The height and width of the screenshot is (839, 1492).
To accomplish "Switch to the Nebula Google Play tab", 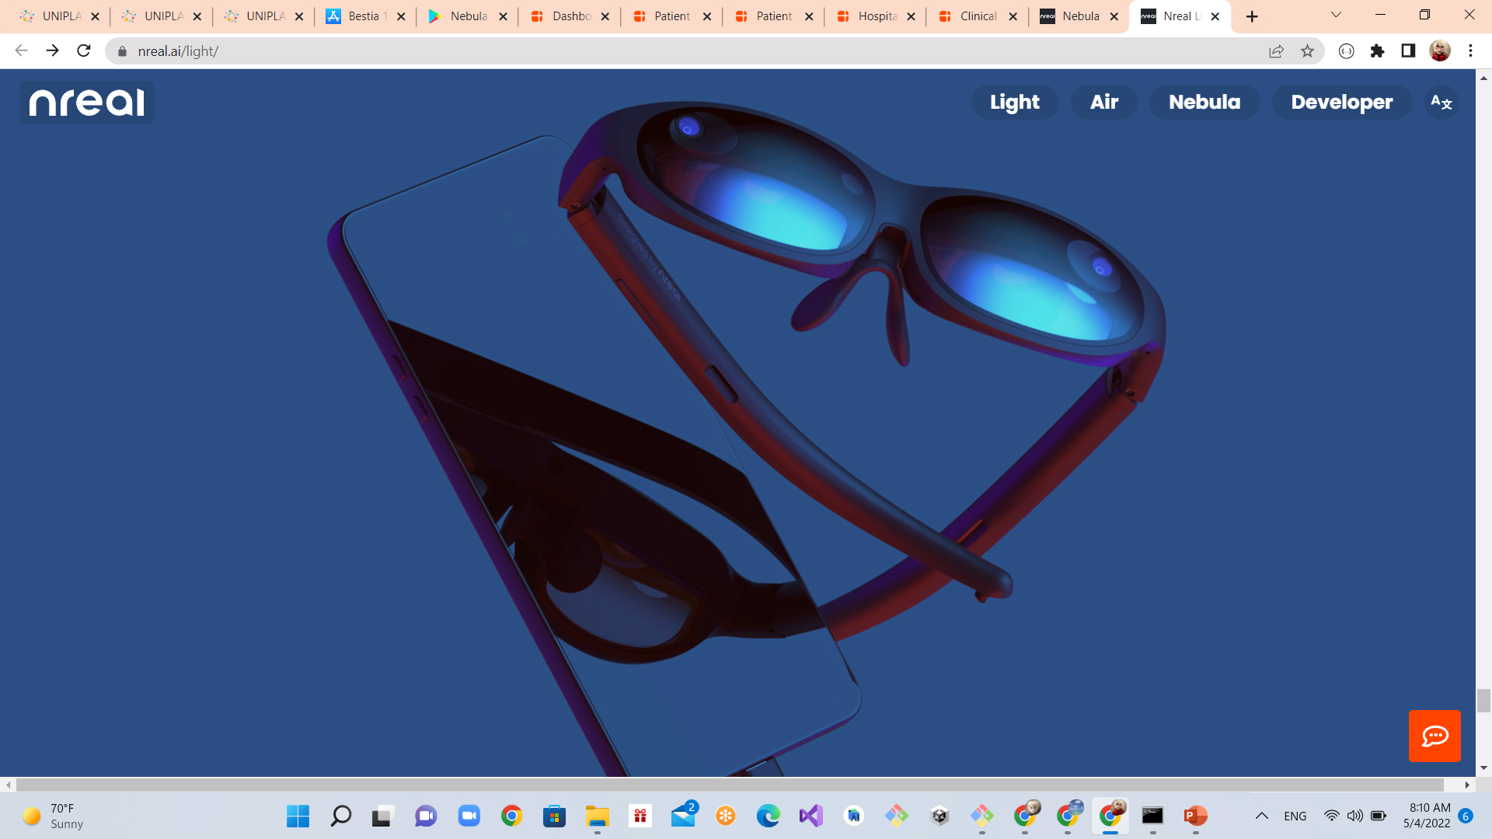I will click(x=467, y=16).
